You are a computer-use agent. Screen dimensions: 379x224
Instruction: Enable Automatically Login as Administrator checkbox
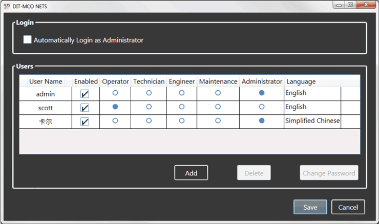coord(28,40)
